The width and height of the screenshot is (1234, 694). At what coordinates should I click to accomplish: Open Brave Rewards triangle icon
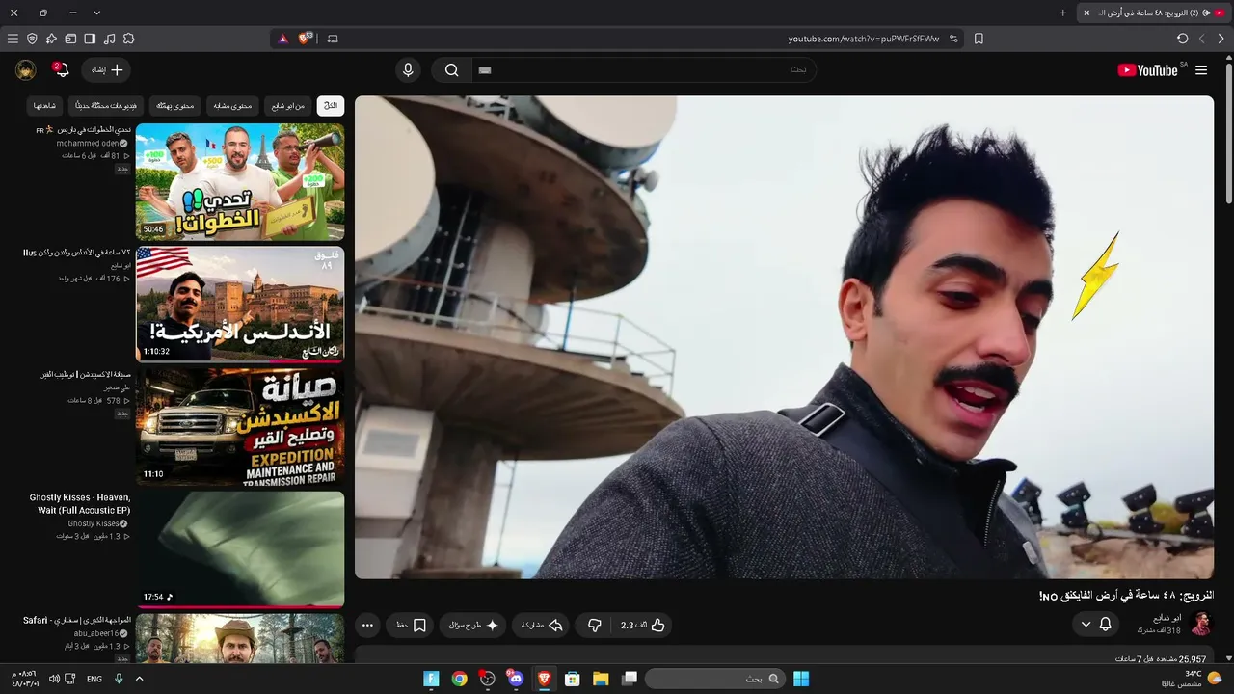coord(282,39)
